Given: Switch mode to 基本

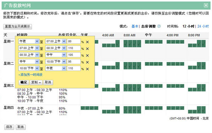Looking at the screenshot, I should (x=135, y=26).
